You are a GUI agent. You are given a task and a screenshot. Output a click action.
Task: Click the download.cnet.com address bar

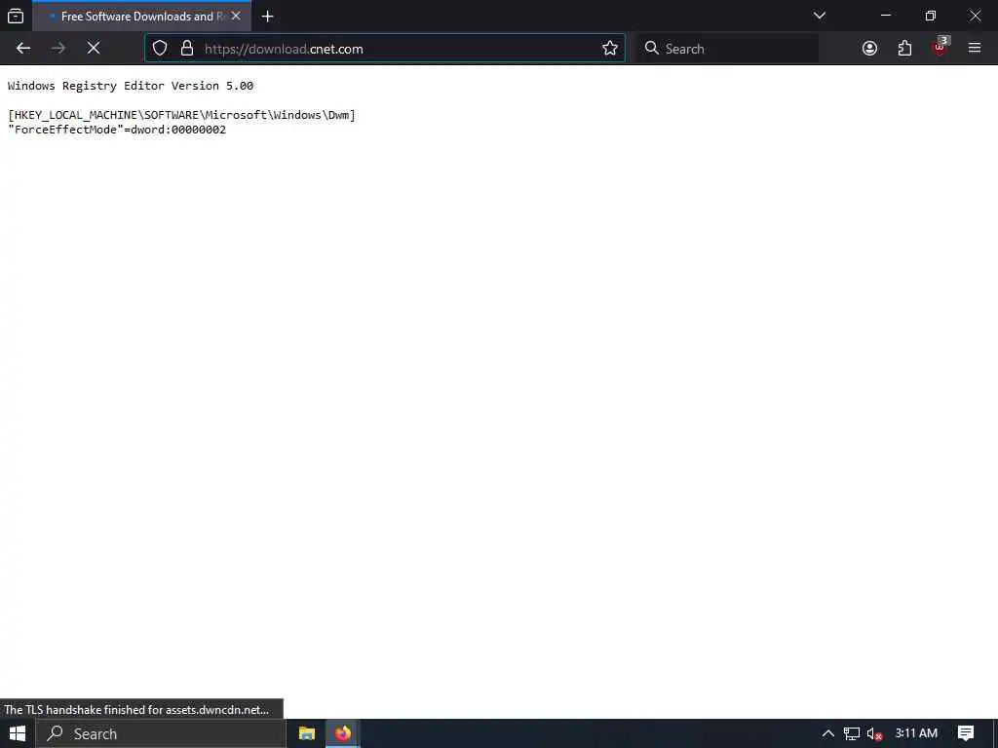click(x=385, y=49)
